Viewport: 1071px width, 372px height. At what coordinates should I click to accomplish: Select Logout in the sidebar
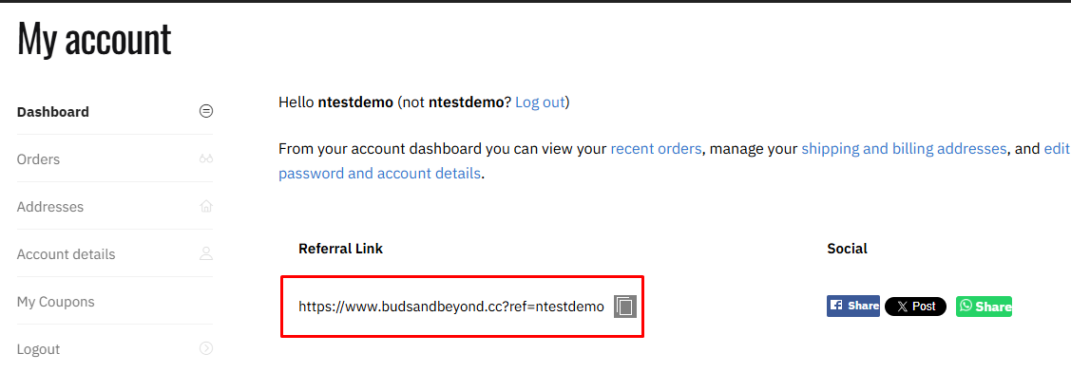tap(115, 349)
